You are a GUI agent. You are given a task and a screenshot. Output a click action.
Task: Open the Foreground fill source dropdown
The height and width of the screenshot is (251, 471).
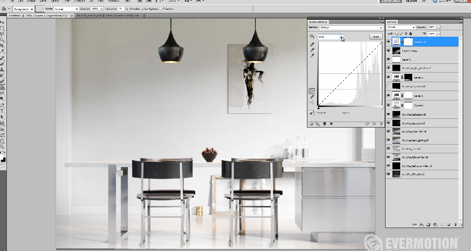(x=23, y=9)
